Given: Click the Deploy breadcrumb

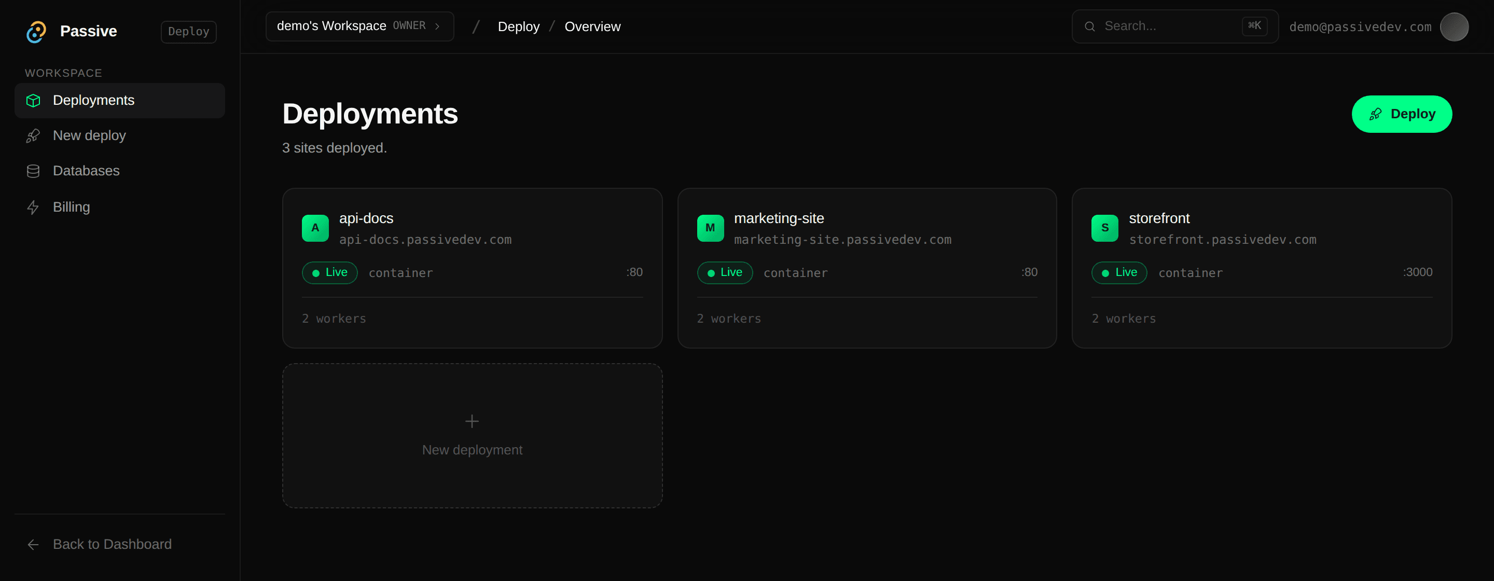Looking at the screenshot, I should [x=519, y=26].
